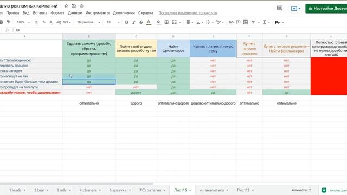
Task: Open comment history icon
Action: point(280,9)
